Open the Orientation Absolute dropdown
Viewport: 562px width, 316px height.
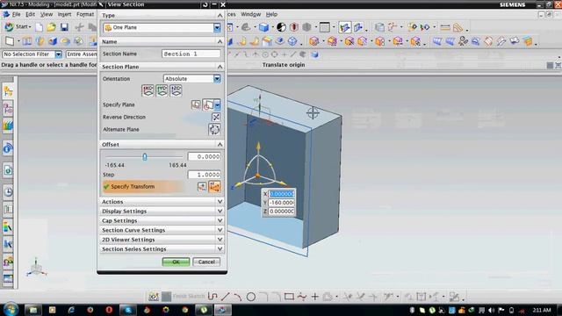[217, 79]
